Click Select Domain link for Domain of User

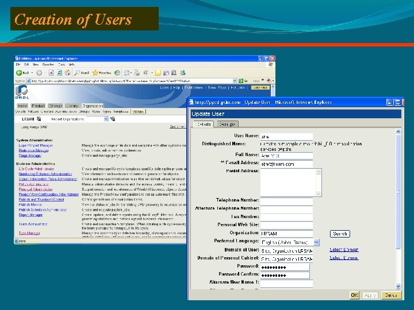click(344, 250)
